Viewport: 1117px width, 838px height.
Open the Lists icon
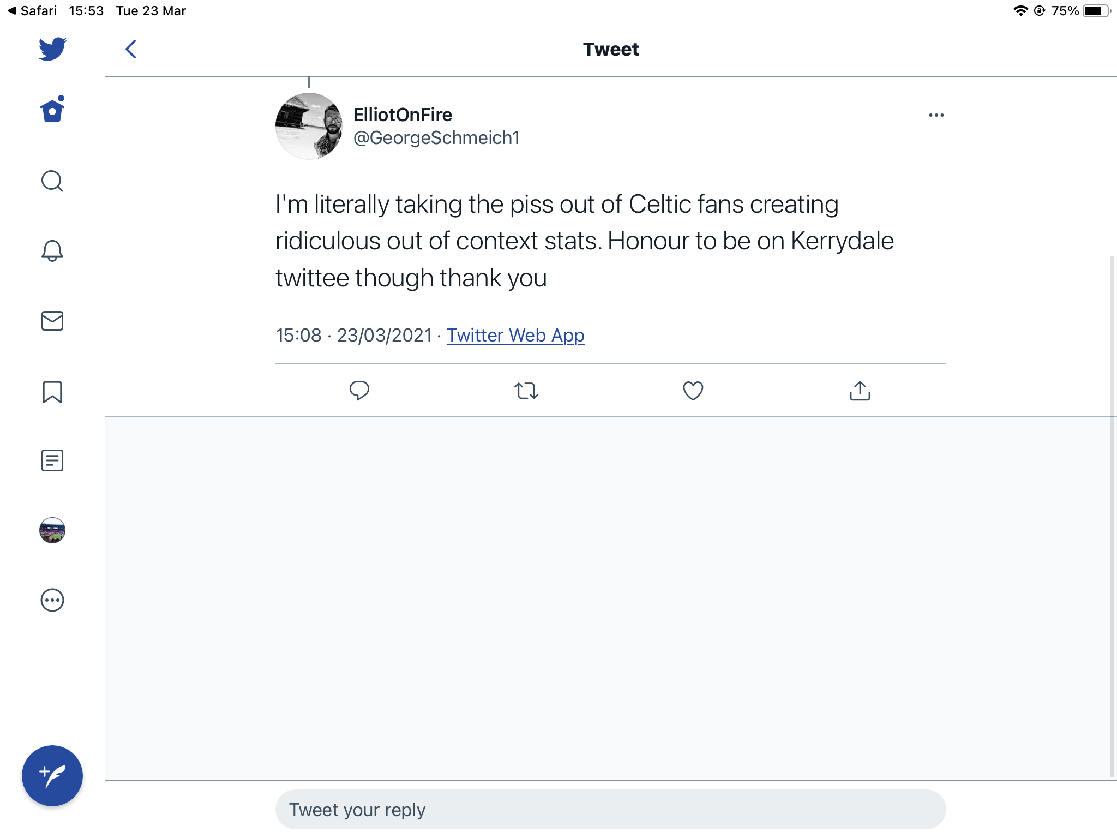(52, 460)
